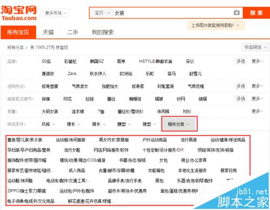
Task: Open related category 书籍/杂志/报纸
Action: [132, 160]
